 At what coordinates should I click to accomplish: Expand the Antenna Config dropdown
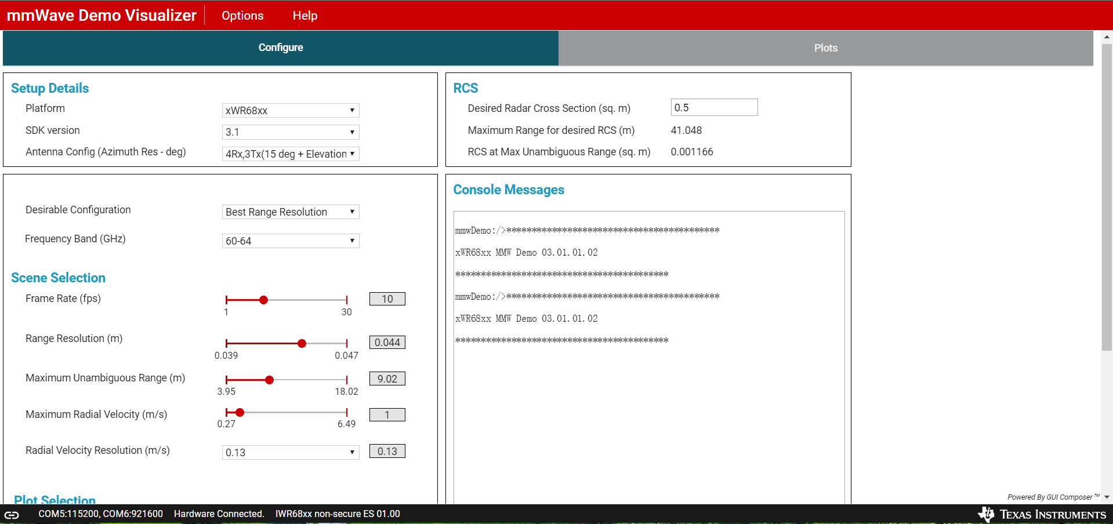[291, 154]
